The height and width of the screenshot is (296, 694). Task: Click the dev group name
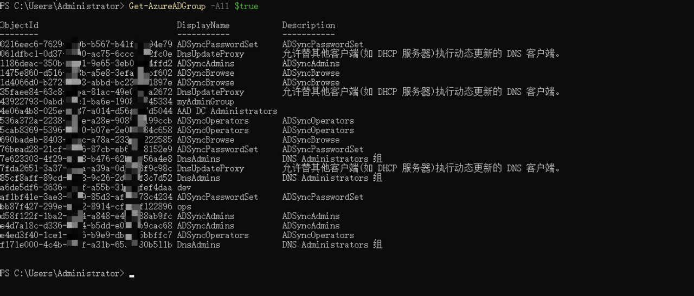184,188
